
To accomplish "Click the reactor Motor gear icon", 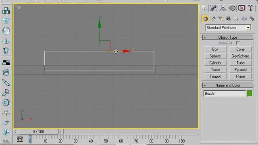I will (x=6, y=103).
